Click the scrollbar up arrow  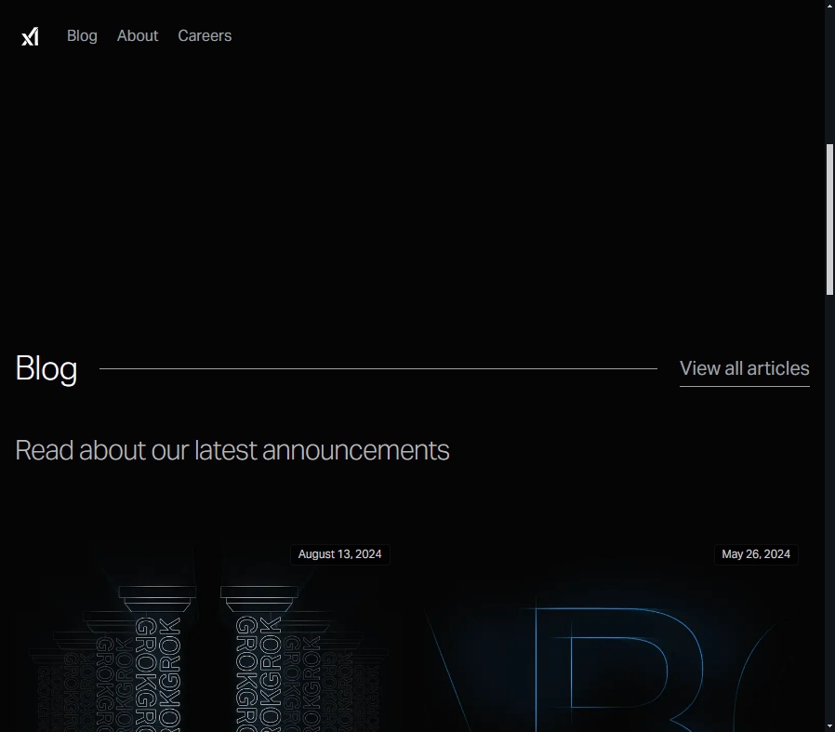[829, 5]
